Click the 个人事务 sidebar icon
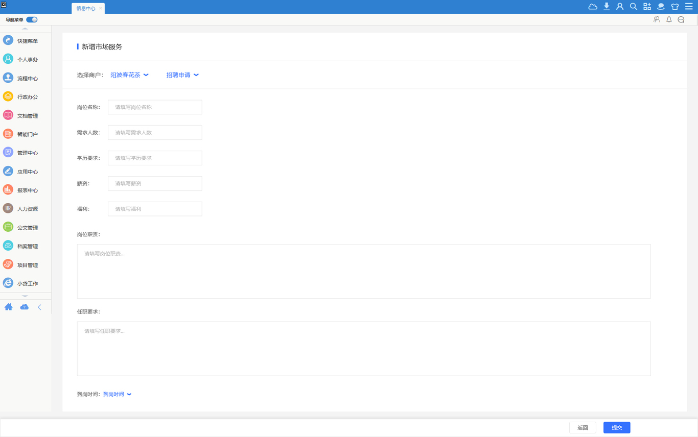 coord(8,59)
